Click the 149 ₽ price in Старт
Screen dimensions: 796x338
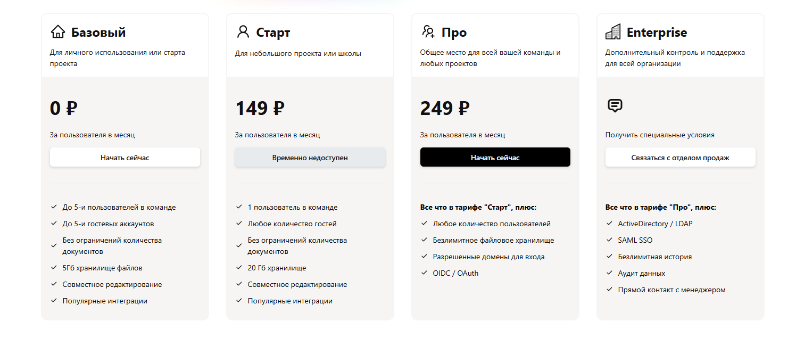[x=260, y=109]
